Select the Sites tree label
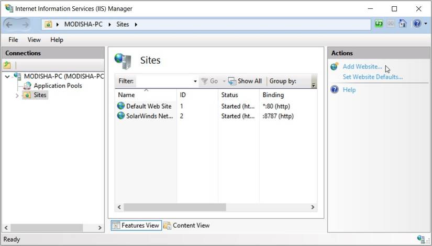Viewport: 432px width, 246px height. pyautogui.click(x=40, y=95)
